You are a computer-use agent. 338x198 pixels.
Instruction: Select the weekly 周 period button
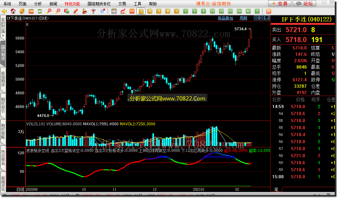(x=150, y=11)
